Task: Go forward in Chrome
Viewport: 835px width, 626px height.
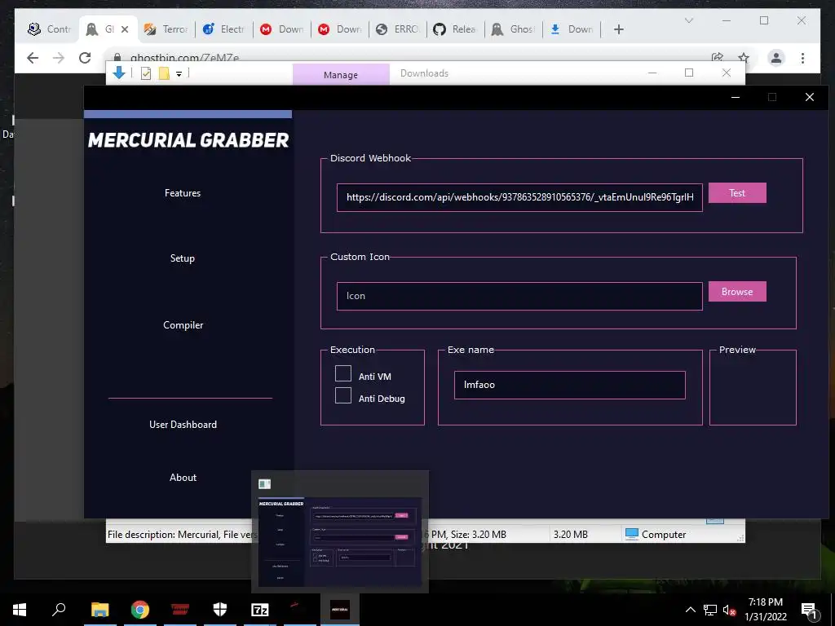Action: (59, 58)
